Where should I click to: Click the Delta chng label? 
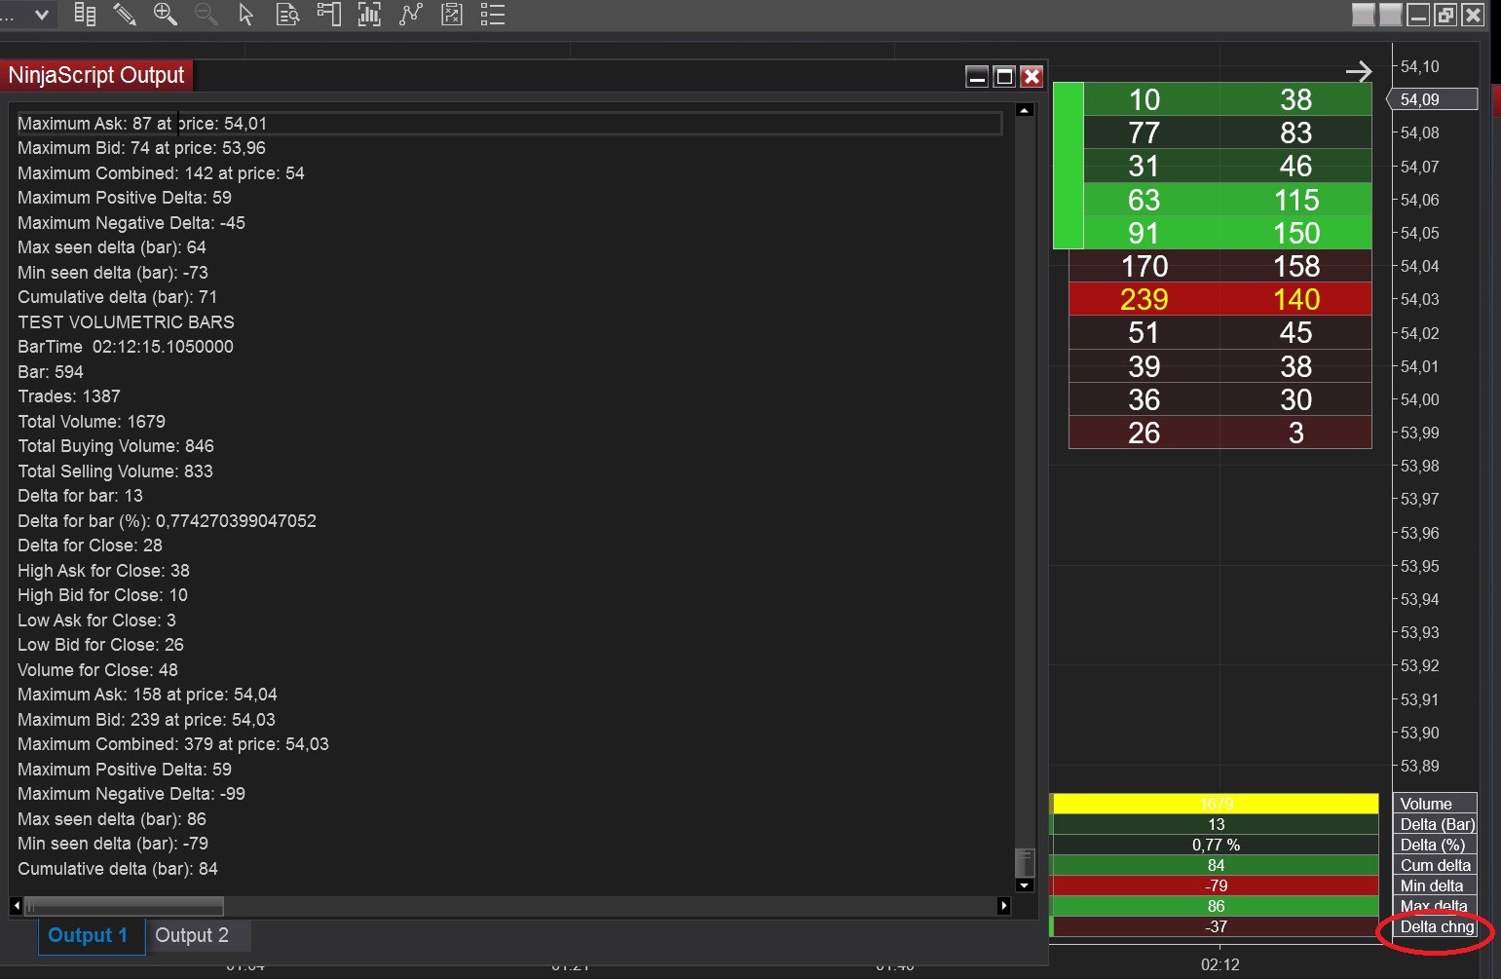(x=1437, y=927)
